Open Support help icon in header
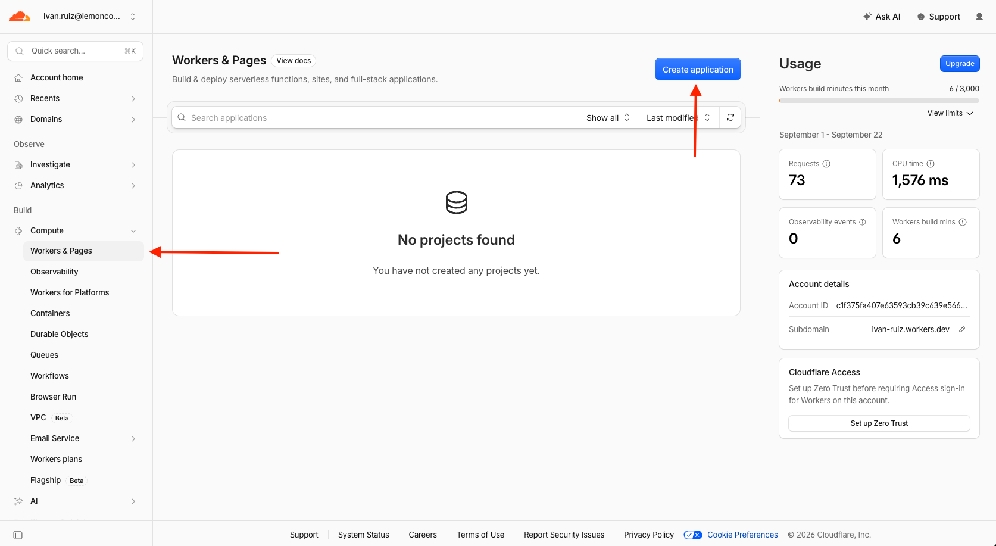 (921, 17)
